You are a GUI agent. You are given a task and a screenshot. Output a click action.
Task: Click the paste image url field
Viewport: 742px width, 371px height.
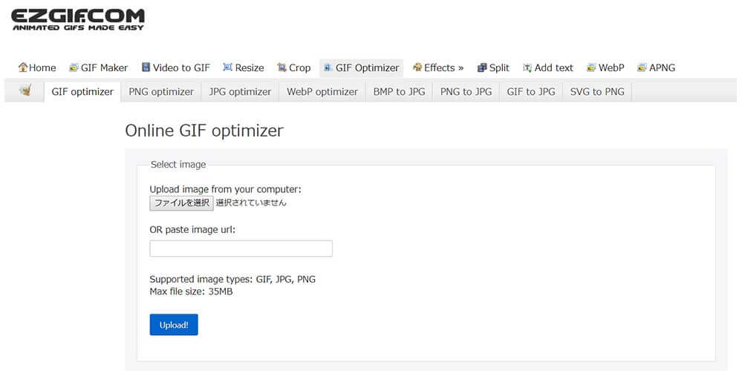pyautogui.click(x=241, y=249)
